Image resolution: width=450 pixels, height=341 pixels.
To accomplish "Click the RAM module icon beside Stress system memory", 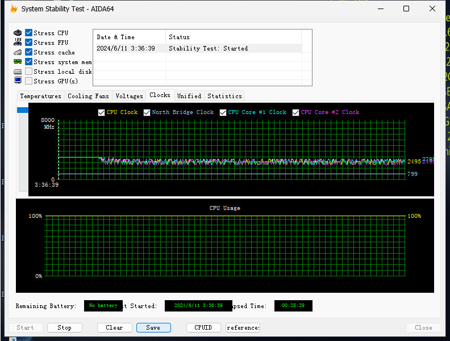I will point(18,62).
